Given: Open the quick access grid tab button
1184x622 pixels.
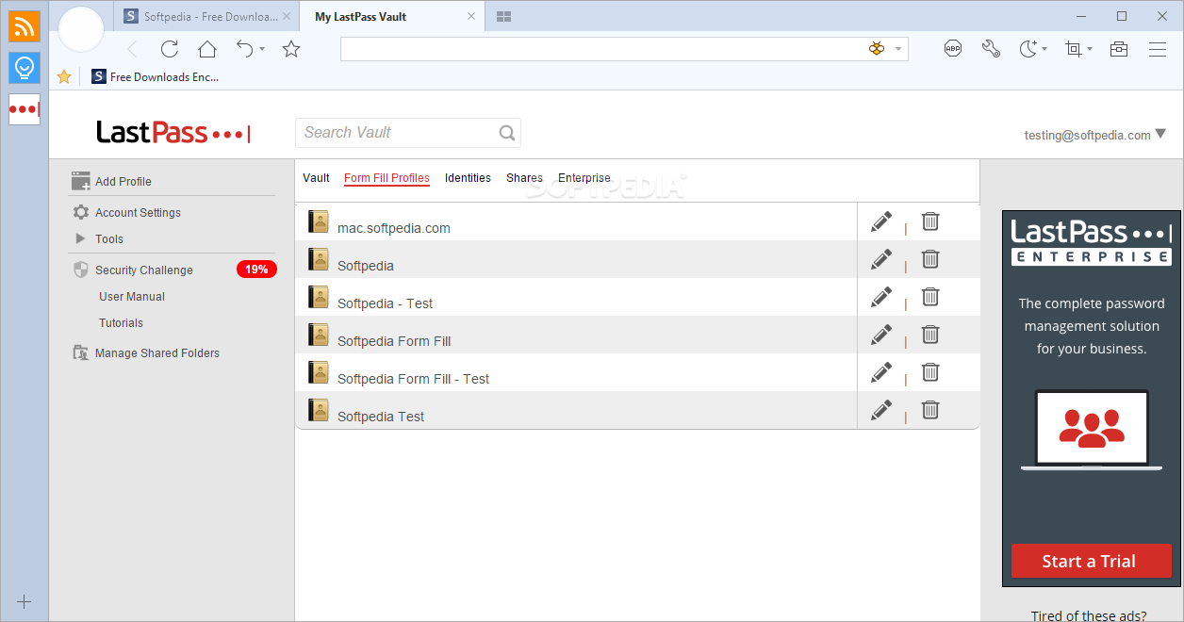Looking at the screenshot, I should [504, 17].
